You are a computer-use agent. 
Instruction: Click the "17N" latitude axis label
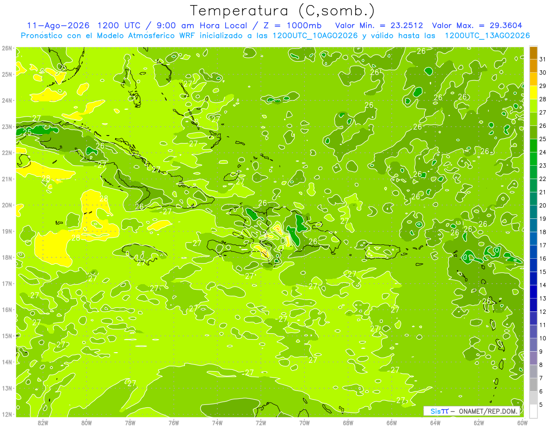coord(7,283)
